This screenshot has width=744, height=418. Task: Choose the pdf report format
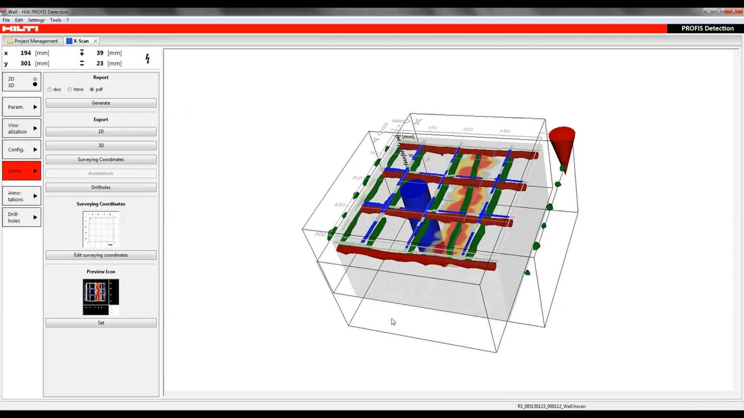92,89
